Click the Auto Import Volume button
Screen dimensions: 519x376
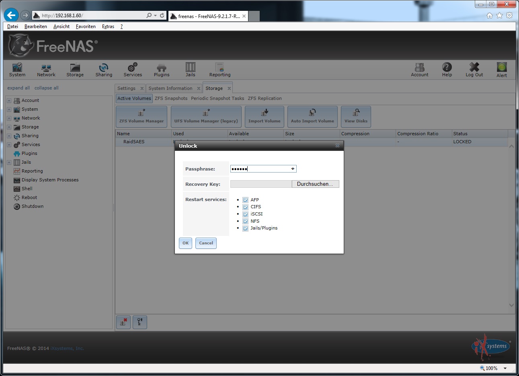click(x=312, y=116)
